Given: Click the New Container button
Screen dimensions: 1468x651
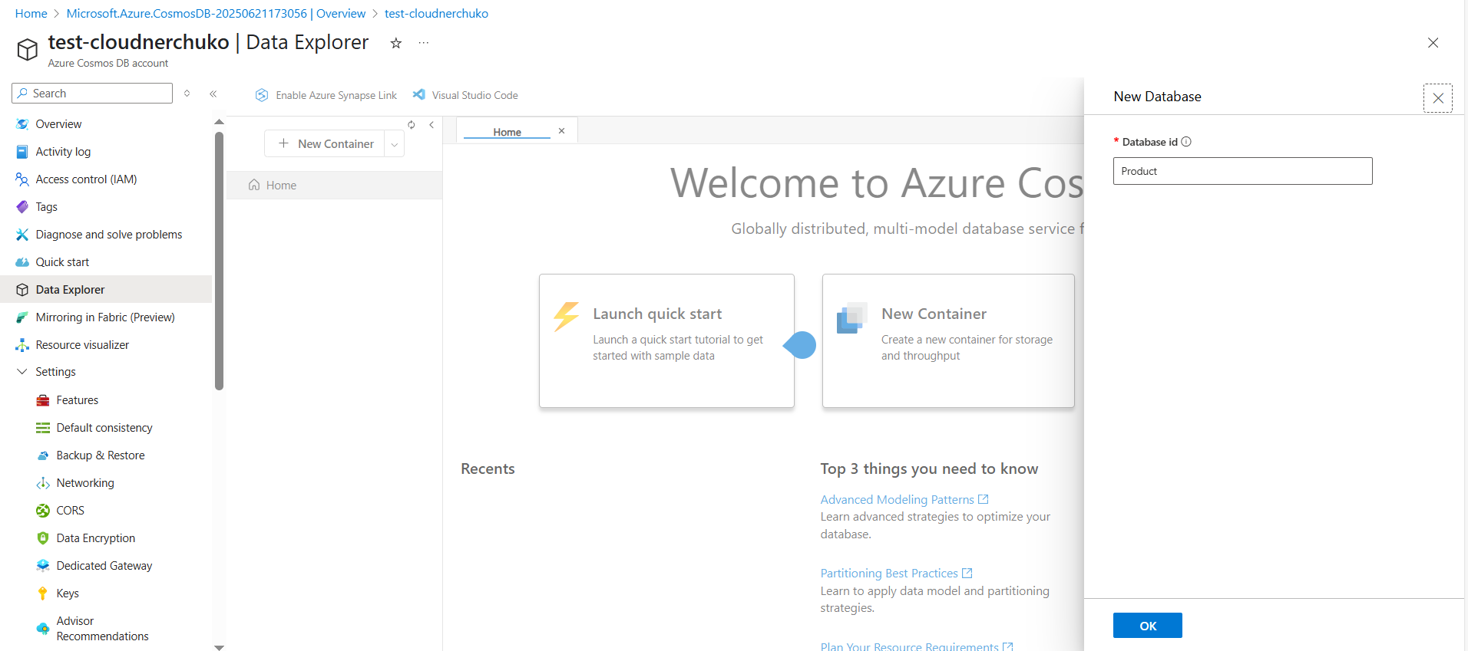Looking at the screenshot, I should (x=325, y=144).
